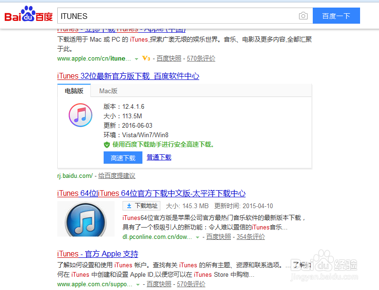Click the 大小：113.5M text

point(123,116)
